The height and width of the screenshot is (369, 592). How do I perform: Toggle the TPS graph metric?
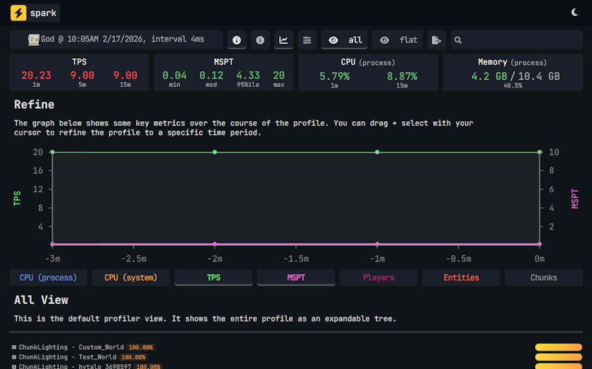point(214,277)
